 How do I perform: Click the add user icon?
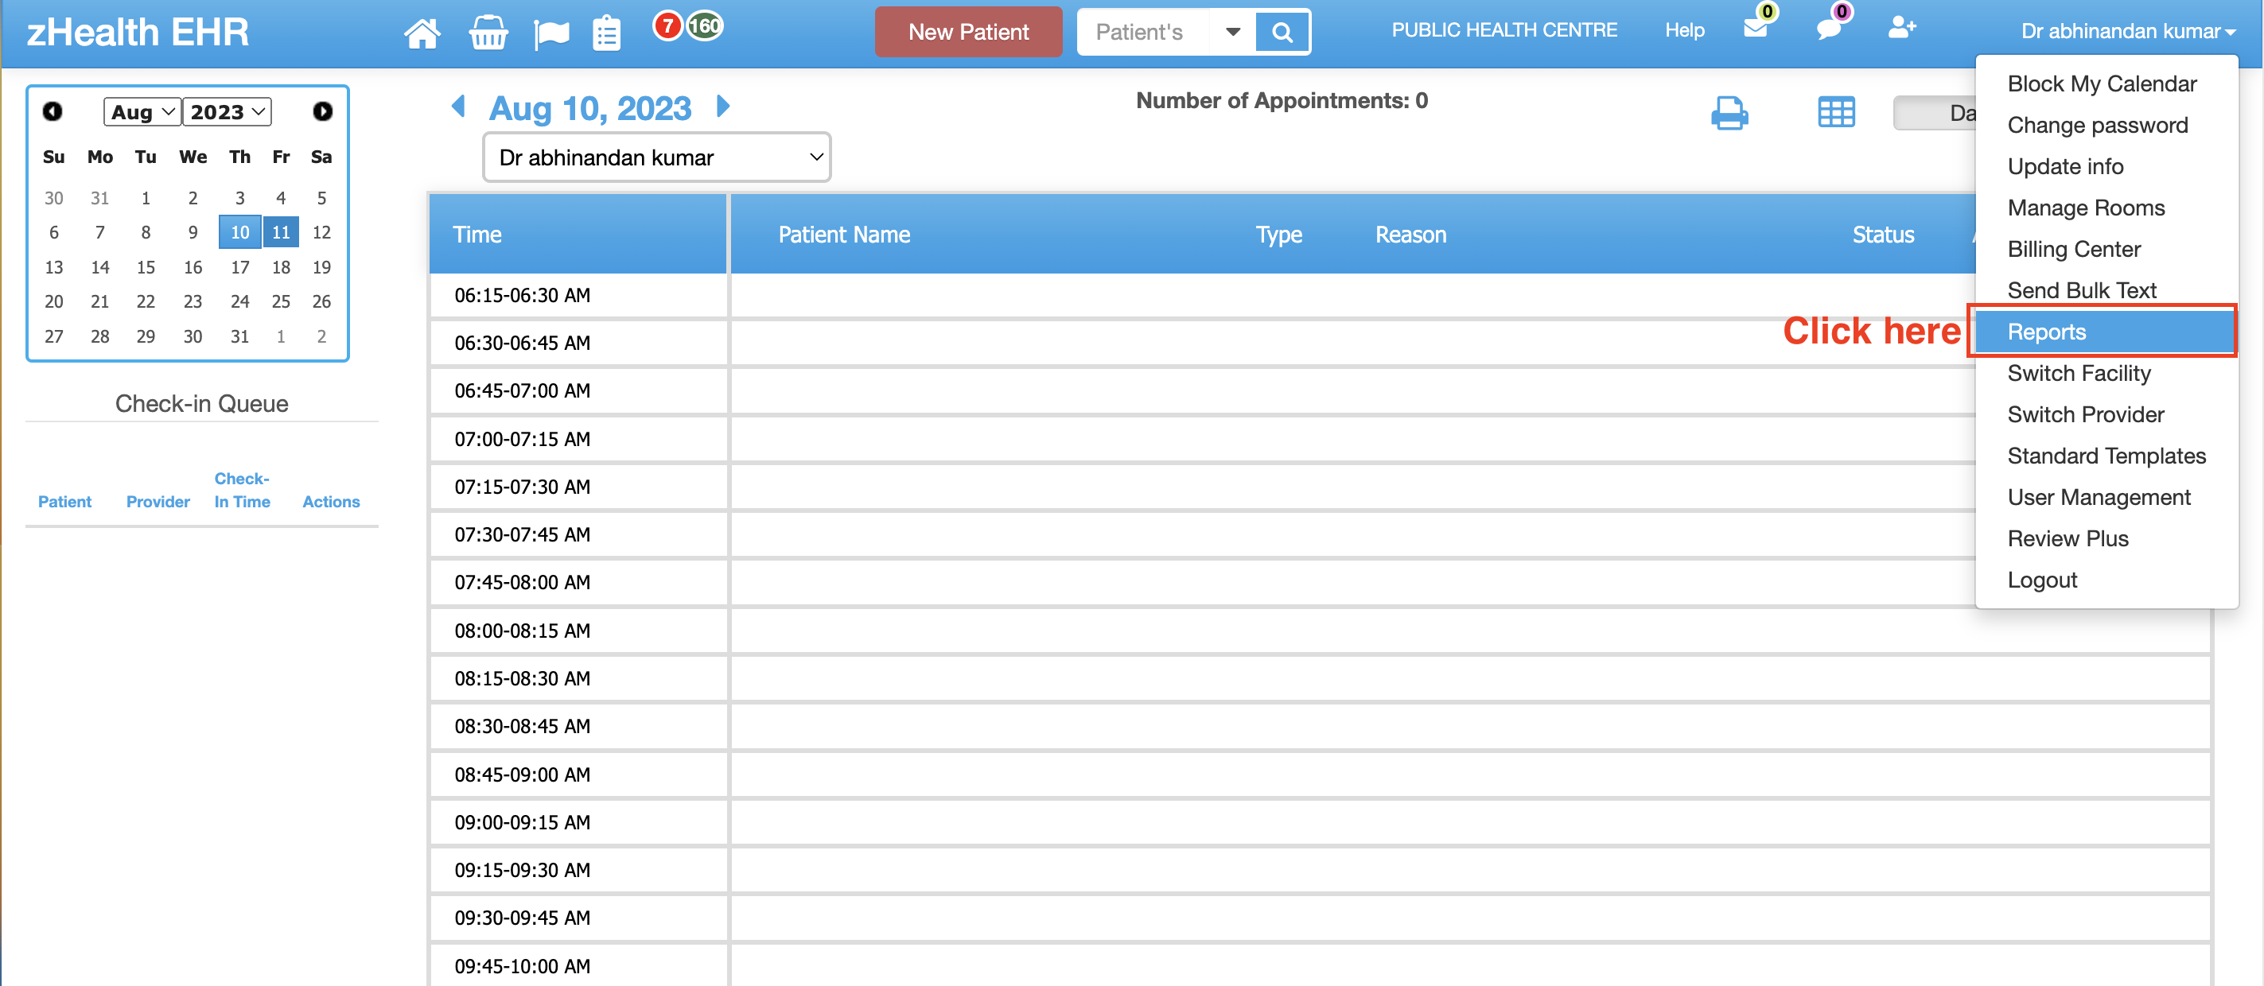point(1901,28)
